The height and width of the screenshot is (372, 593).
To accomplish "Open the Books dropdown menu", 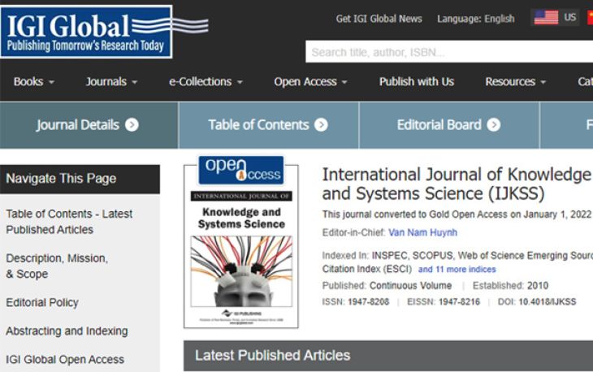I will pyautogui.click(x=34, y=82).
